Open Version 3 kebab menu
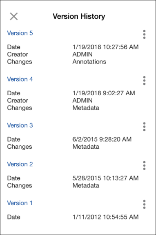The width and height of the screenshot is (156, 235). [x=144, y=127]
